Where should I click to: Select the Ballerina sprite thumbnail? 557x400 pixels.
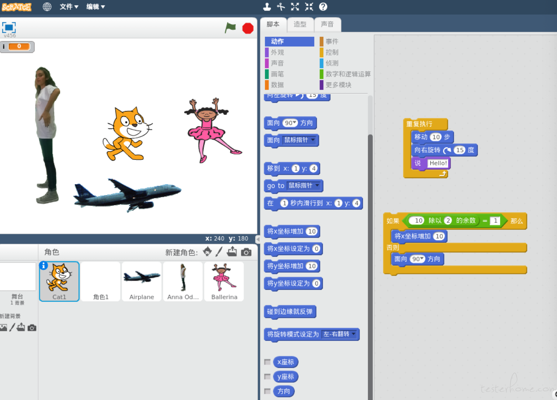(x=224, y=281)
